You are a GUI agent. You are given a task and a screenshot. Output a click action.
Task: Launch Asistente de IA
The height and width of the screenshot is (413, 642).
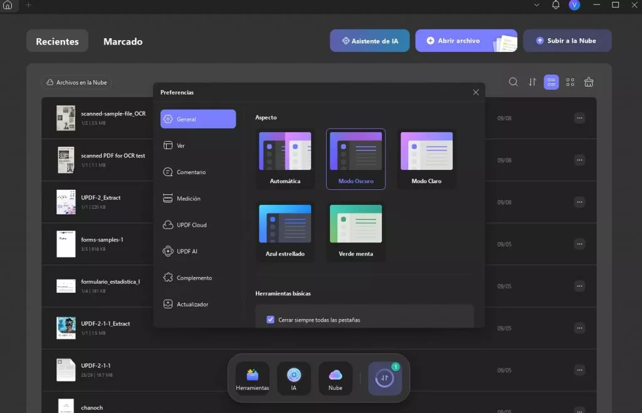coord(370,41)
